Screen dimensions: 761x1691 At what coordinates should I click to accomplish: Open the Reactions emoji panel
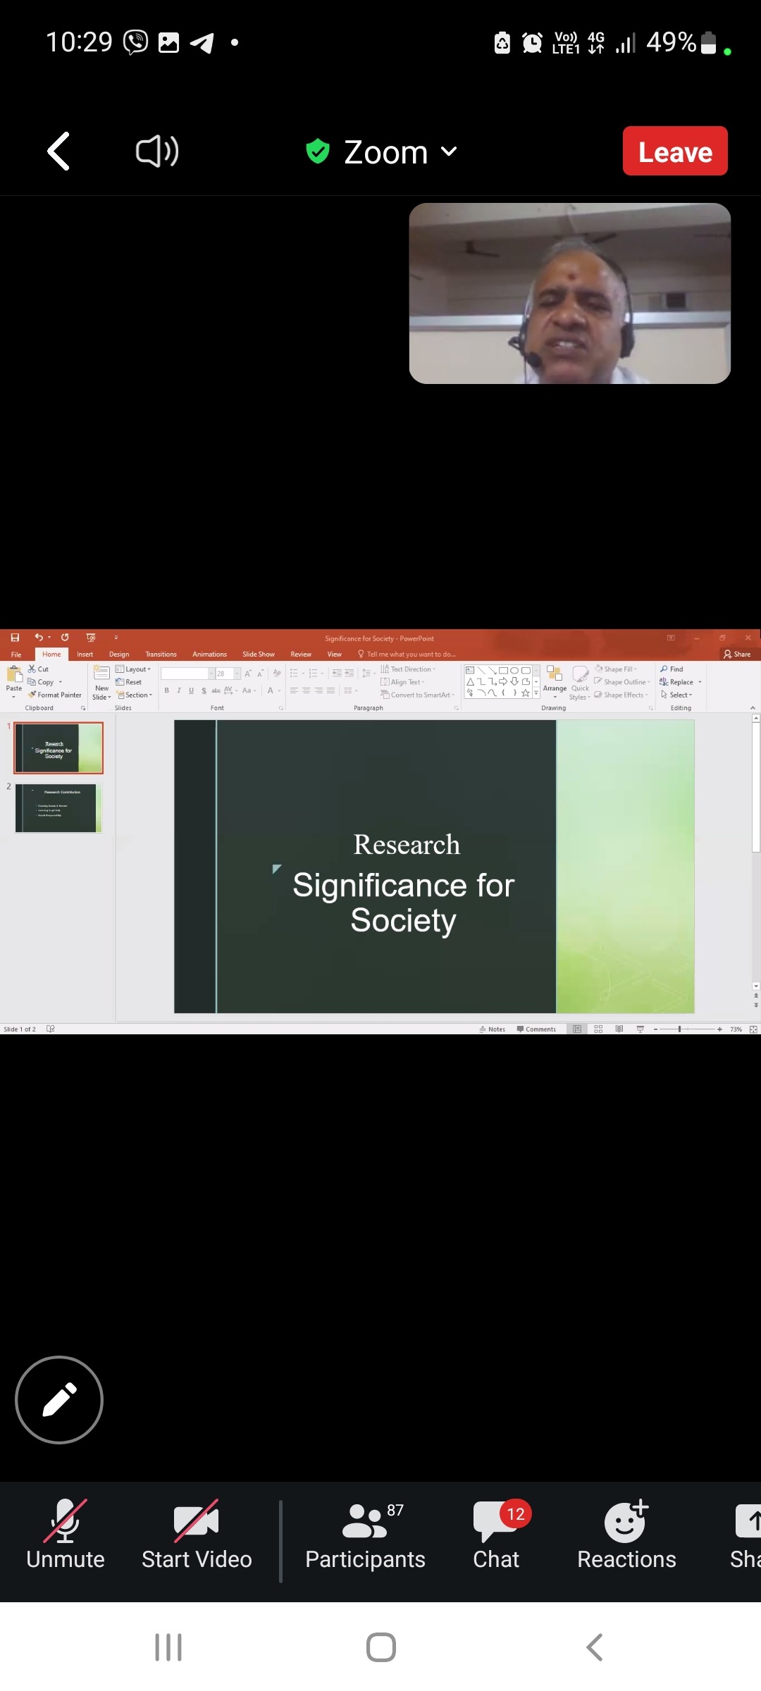(x=626, y=1535)
